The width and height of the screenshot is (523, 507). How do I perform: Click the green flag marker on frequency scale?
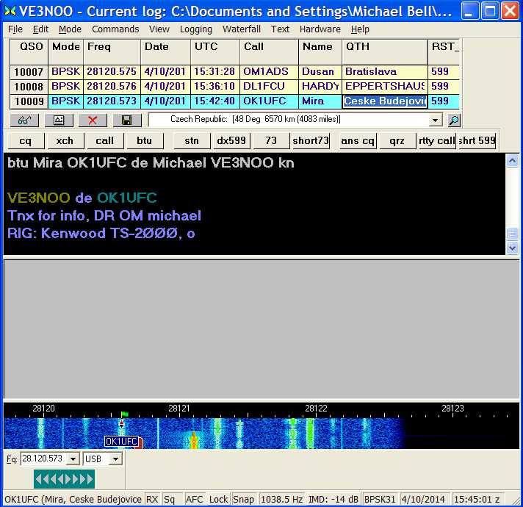click(124, 414)
